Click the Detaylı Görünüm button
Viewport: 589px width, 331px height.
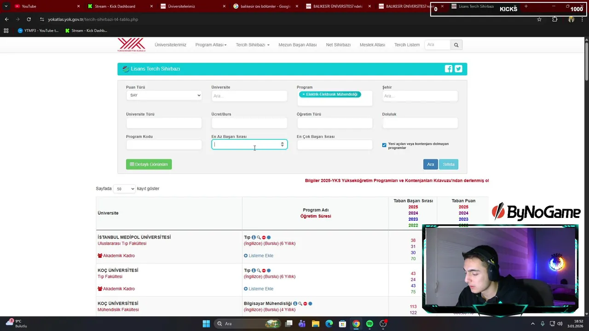click(x=149, y=164)
